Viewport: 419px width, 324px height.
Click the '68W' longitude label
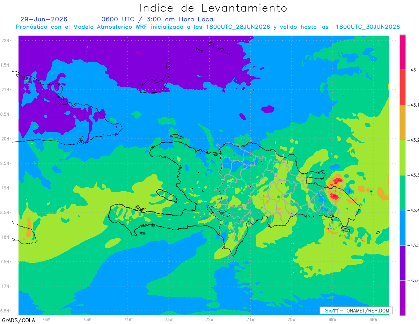click(373, 319)
